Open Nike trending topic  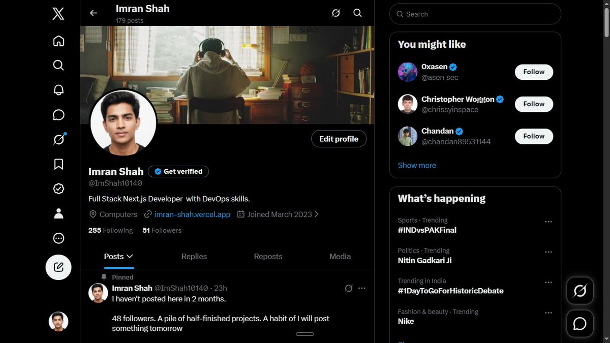point(406,321)
